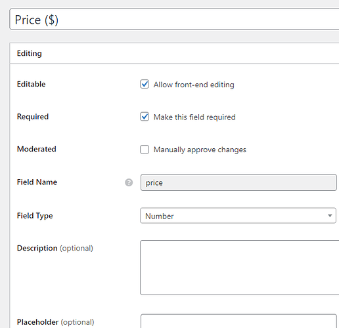
Task: Click the Price ($) title field
Action: tap(174, 20)
